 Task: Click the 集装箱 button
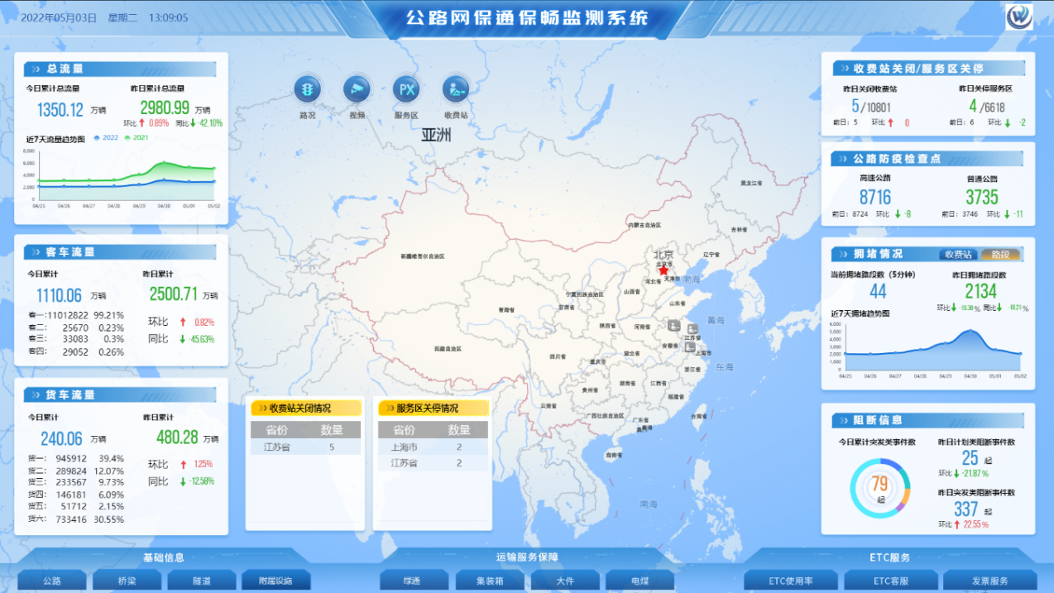coord(491,581)
